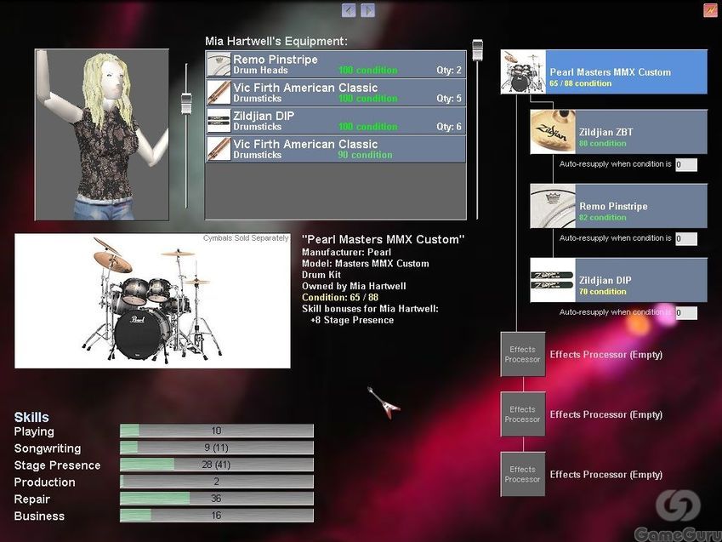Go to the previous band member arrow
The width and height of the screenshot is (722, 542).
[x=349, y=10]
